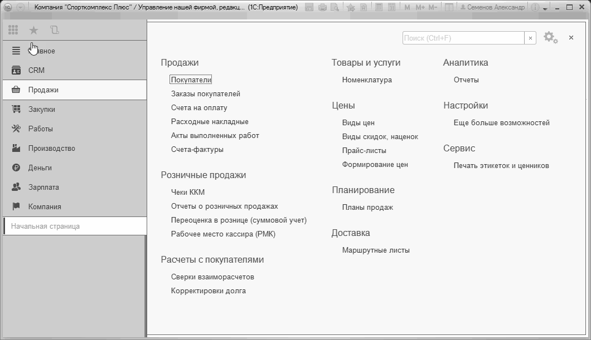This screenshot has width=591, height=340.
Task: Open the calendar icon in title bar
Action: click(x=391, y=7)
